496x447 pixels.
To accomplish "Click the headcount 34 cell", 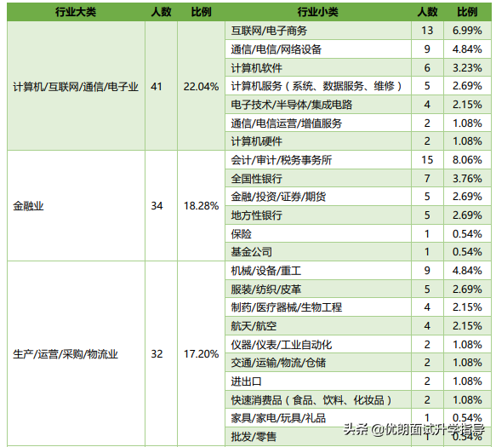I will coord(161,206).
